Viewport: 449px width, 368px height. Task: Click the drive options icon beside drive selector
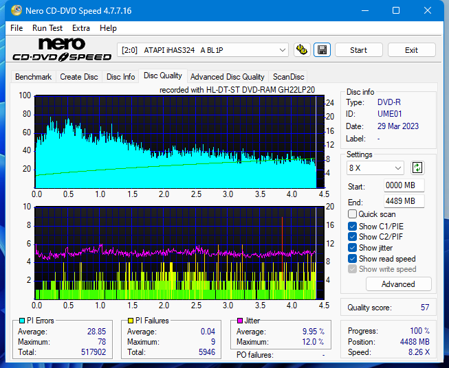(302, 50)
